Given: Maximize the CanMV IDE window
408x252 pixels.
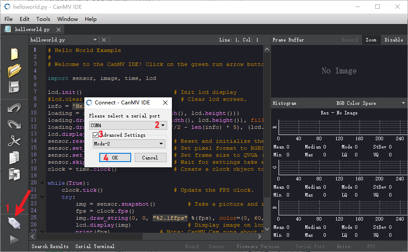Looking at the screenshot, I should (x=377, y=7).
